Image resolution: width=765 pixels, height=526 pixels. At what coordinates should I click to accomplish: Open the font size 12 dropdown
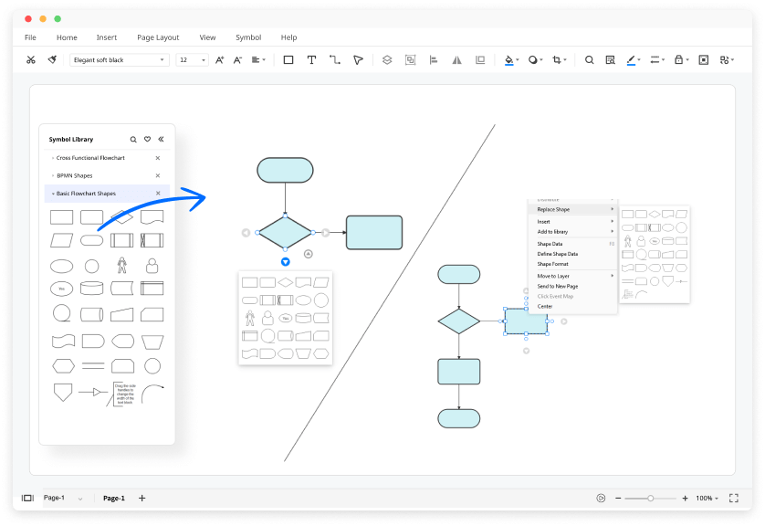(193, 59)
